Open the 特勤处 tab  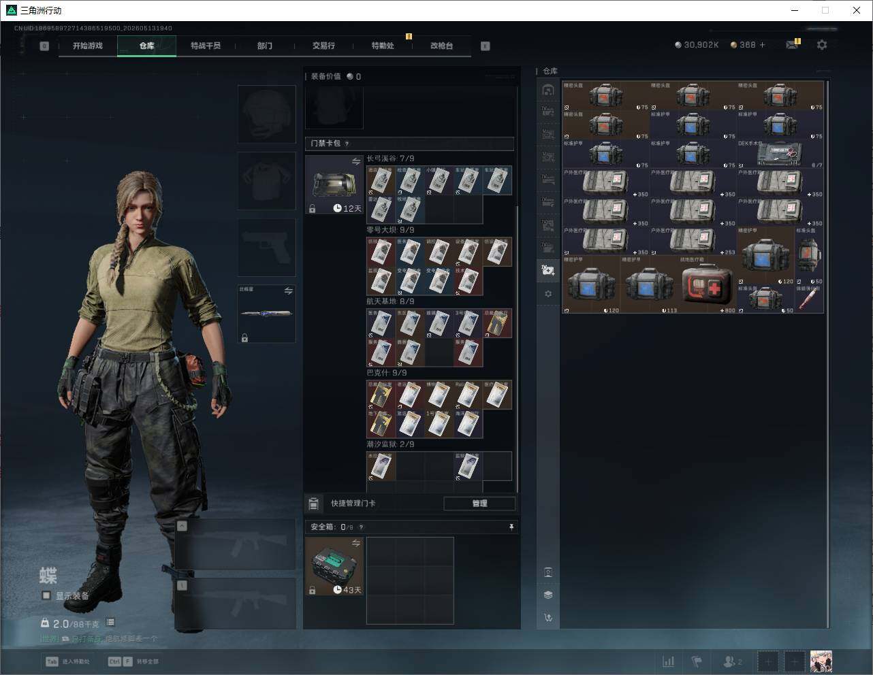[383, 46]
